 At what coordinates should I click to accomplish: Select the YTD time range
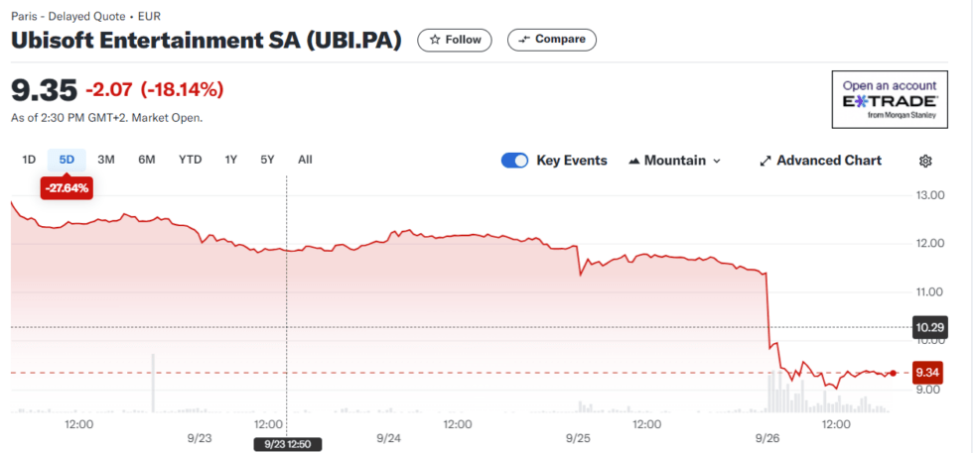click(x=190, y=160)
